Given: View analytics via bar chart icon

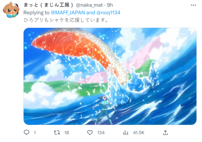Looking at the screenshot, I should (x=126, y=133).
